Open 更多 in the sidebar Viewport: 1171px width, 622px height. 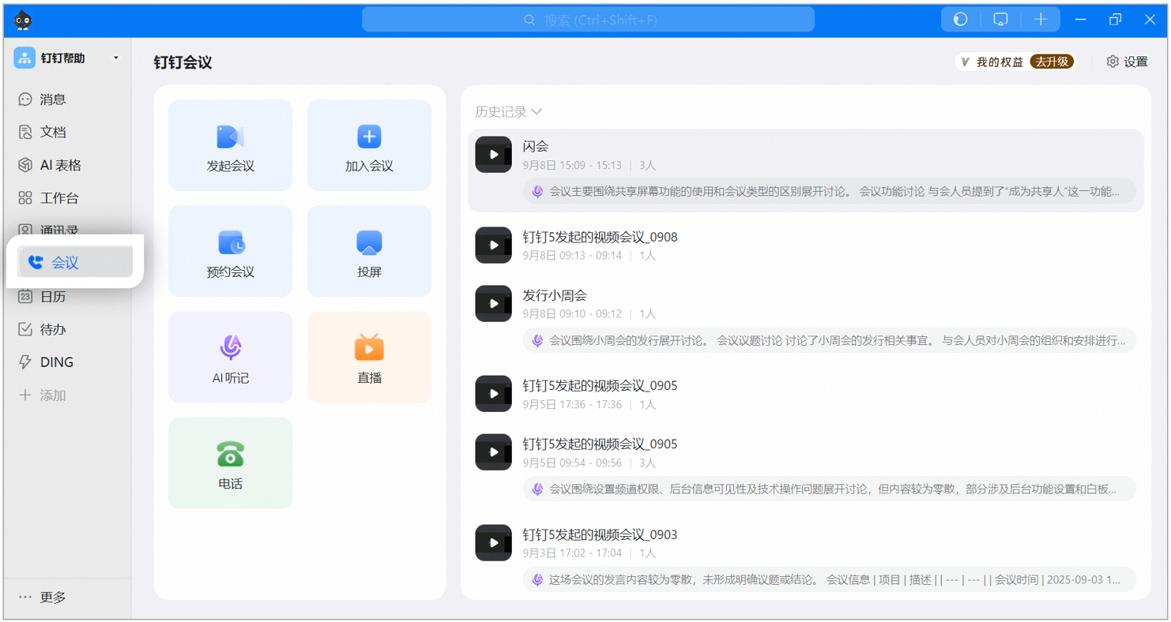43,598
